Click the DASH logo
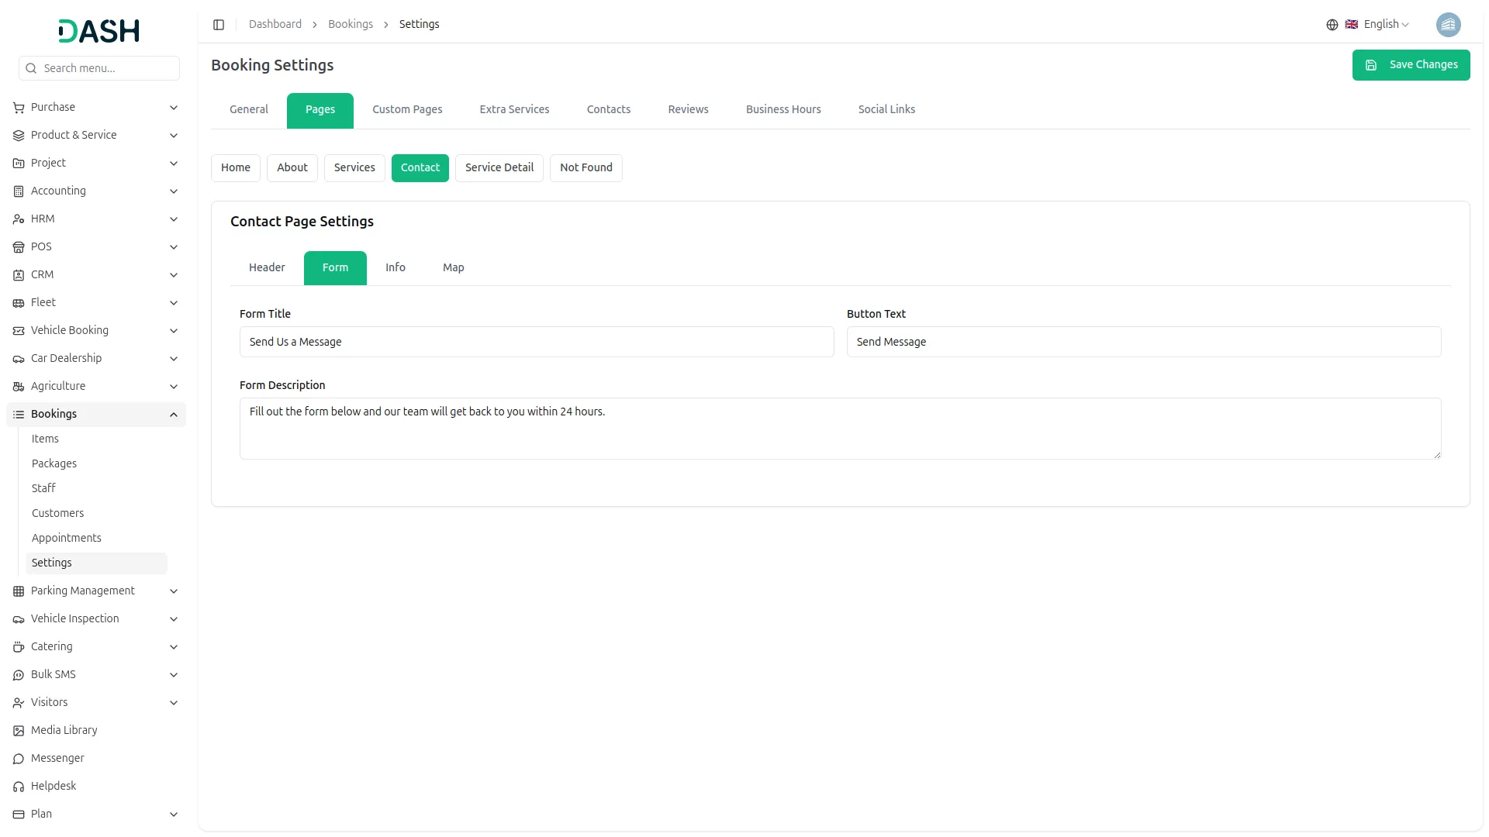The image size is (1489, 837). pos(99,31)
